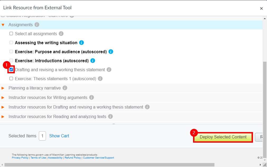Open info for "Planning a literacy narrative"

tap(65, 87)
